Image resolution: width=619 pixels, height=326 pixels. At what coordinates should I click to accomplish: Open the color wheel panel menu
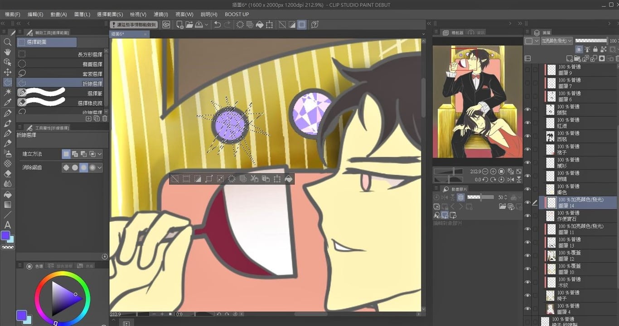click(x=19, y=266)
